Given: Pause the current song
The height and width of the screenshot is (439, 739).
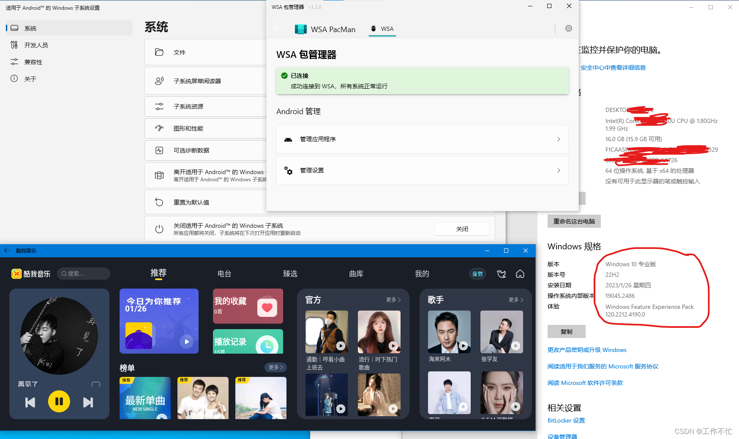Looking at the screenshot, I should [59, 401].
